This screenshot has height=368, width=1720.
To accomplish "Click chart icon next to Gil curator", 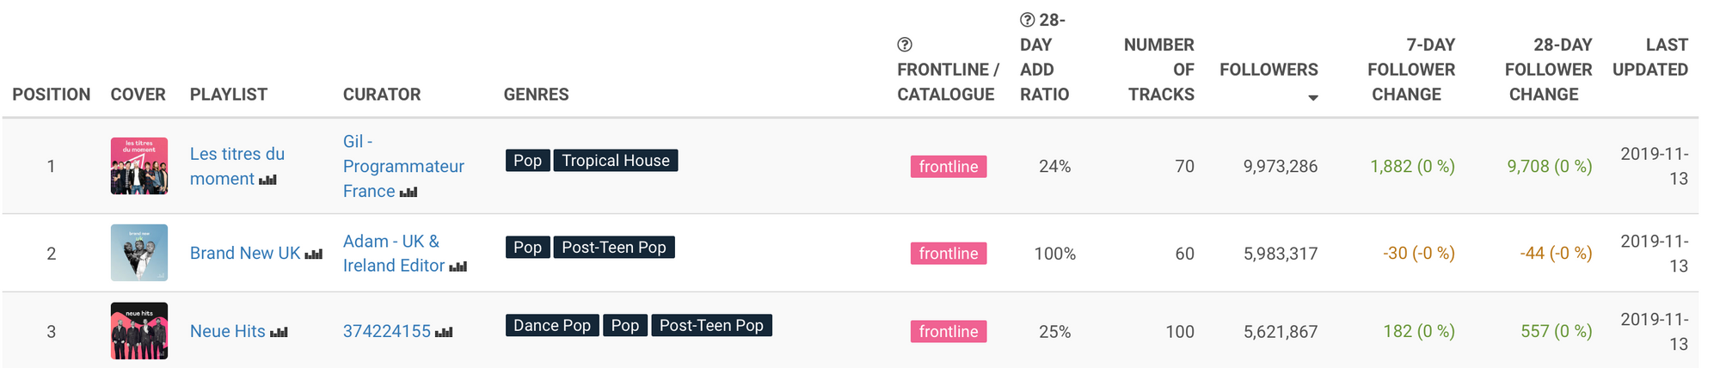I will (x=408, y=192).
